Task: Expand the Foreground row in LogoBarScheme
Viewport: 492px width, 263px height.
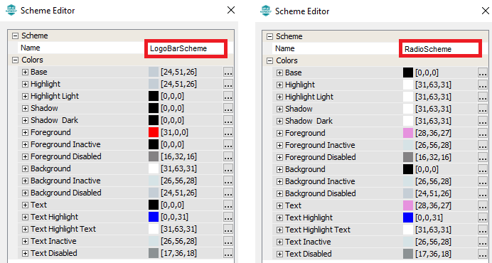Action: pos(25,132)
